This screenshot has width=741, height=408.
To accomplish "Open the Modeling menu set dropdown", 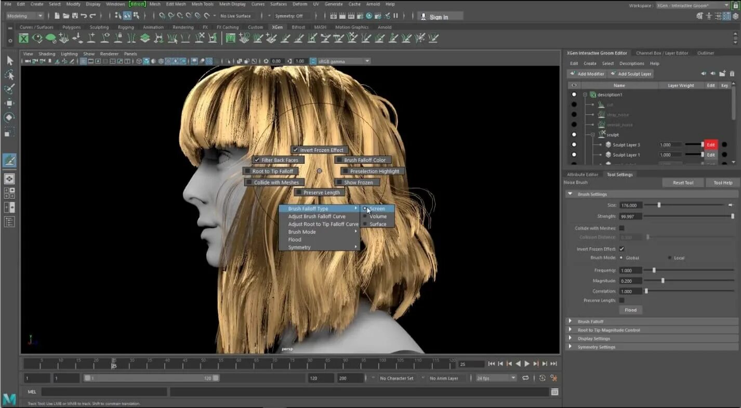I will point(24,16).
